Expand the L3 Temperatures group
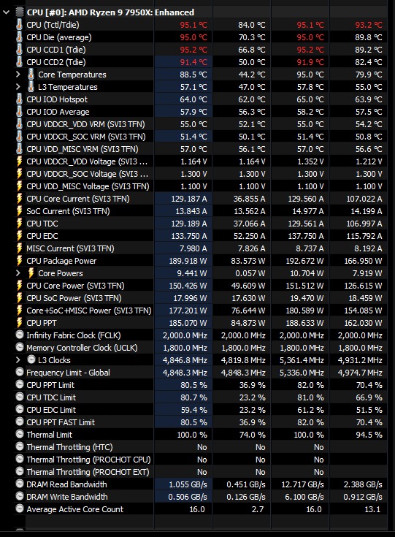Screen dimensions: 395x537 [18, 87]
